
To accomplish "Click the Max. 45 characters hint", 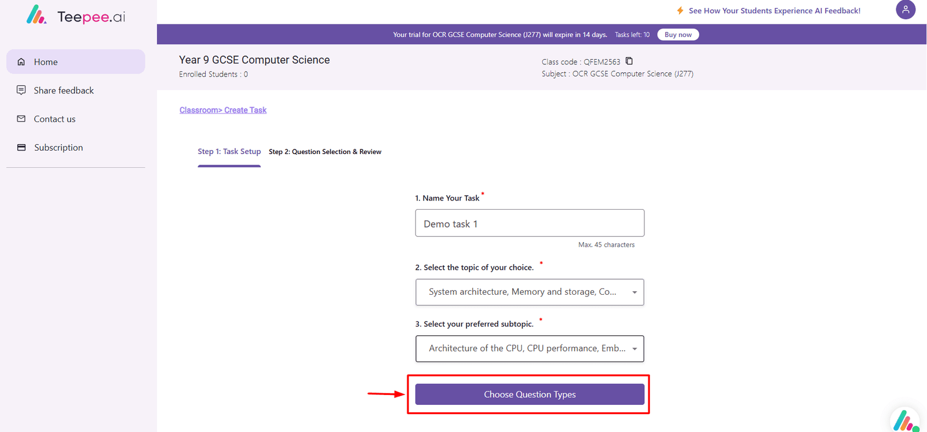I will [606, 245].
